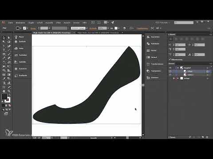Toggle visibility eye of lower Pfad row

tap(170, 75)
